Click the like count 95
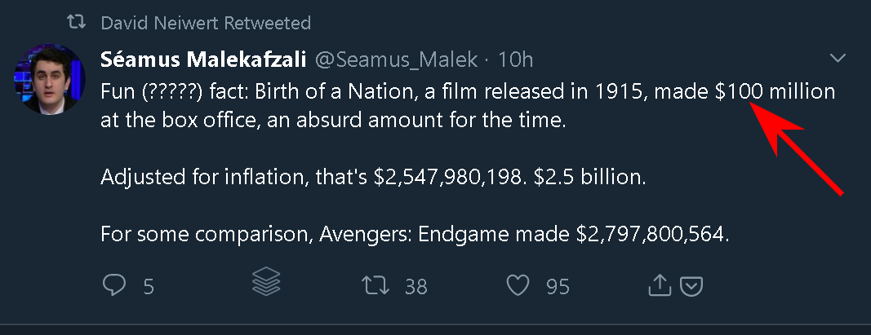 (x=558, y=286)
